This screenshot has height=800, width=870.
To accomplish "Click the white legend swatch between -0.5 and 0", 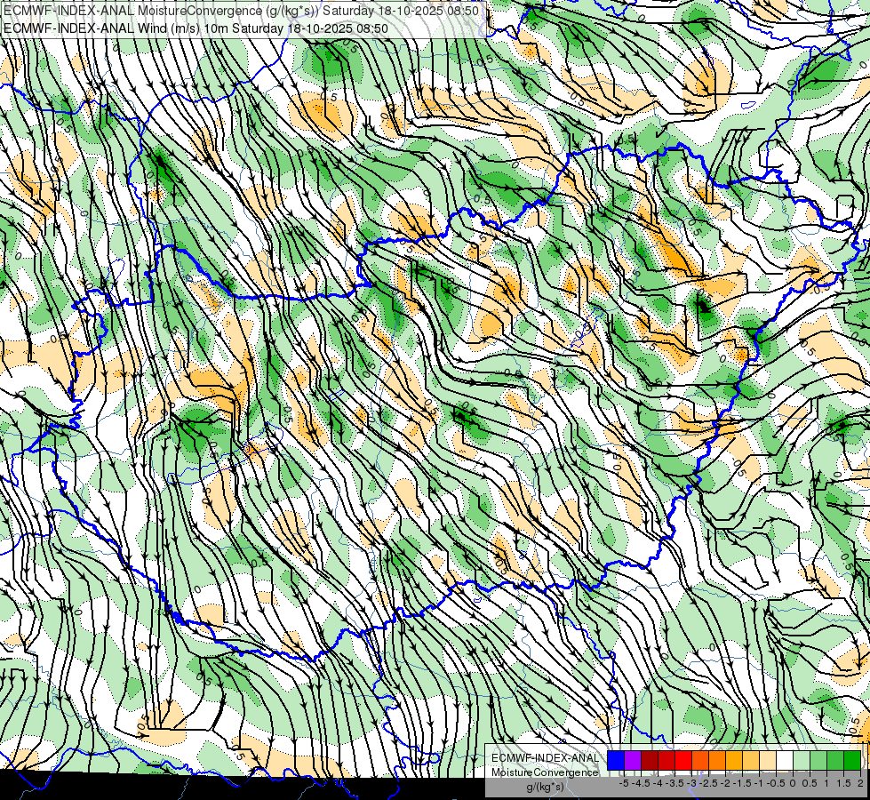I will click(x=785, y=760).
